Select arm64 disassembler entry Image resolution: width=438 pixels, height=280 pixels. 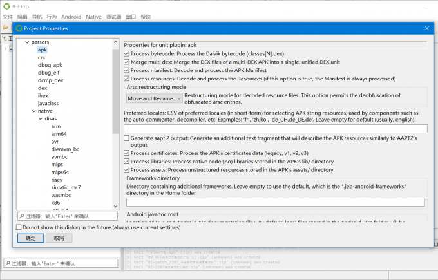[x=59, y=135]
